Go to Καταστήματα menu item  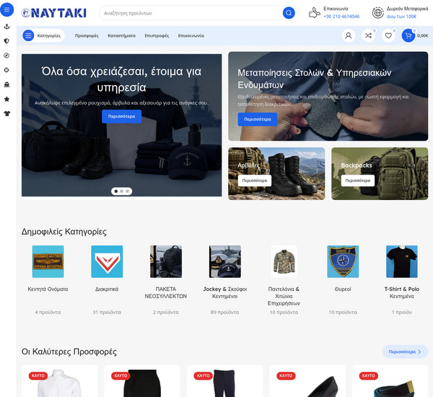[121, 35]
